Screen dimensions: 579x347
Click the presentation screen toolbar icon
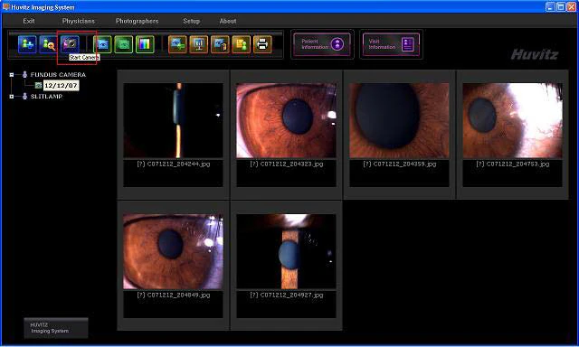click(199, 44)
